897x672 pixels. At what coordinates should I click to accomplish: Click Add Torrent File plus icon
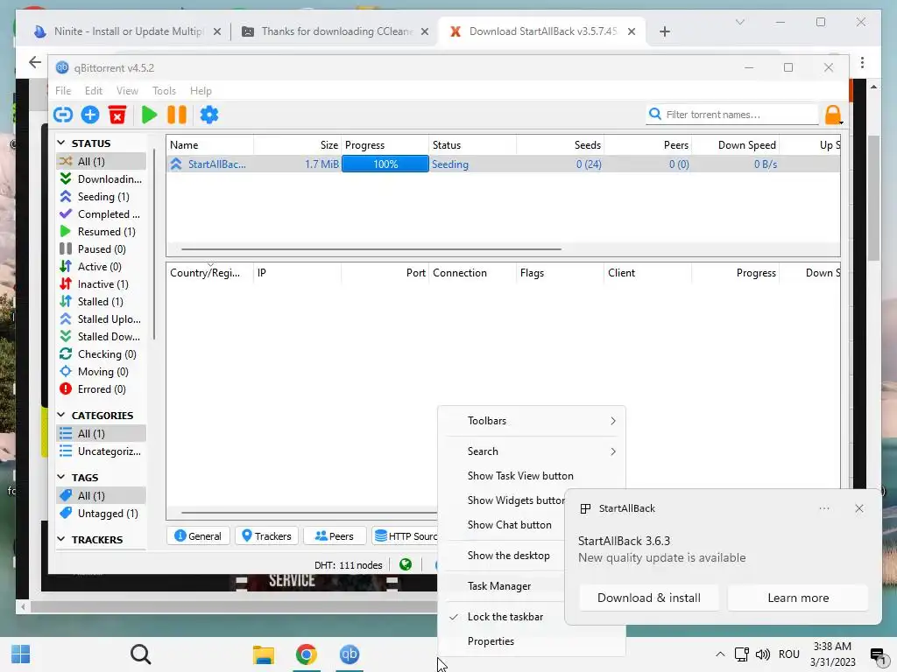pyautogui.click(x=90, y=115)
